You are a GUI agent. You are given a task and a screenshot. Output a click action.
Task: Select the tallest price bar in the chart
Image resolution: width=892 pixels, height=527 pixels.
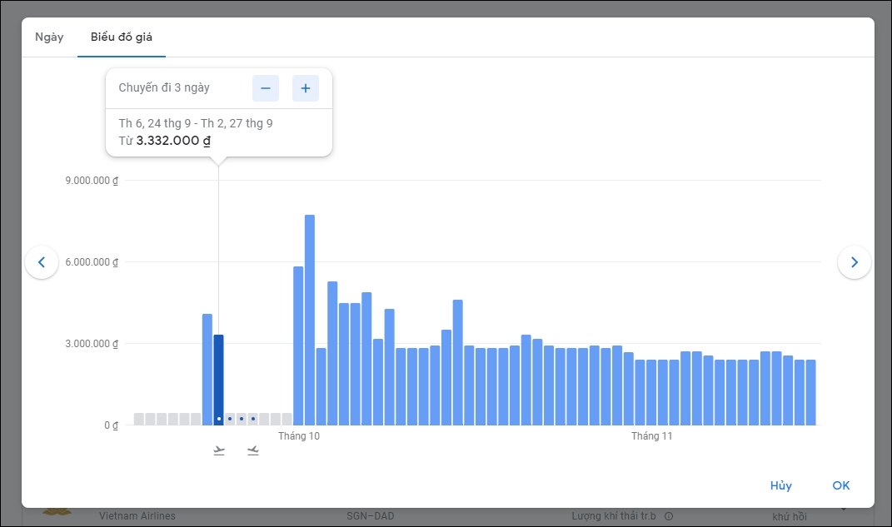(310, 321)
